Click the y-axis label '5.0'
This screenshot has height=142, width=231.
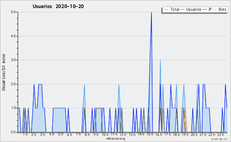(x=13, y=12)
